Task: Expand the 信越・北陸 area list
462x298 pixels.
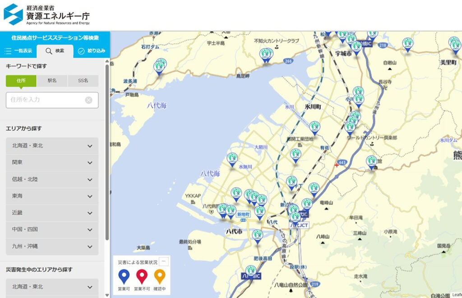Action: (x=52, y=179)
